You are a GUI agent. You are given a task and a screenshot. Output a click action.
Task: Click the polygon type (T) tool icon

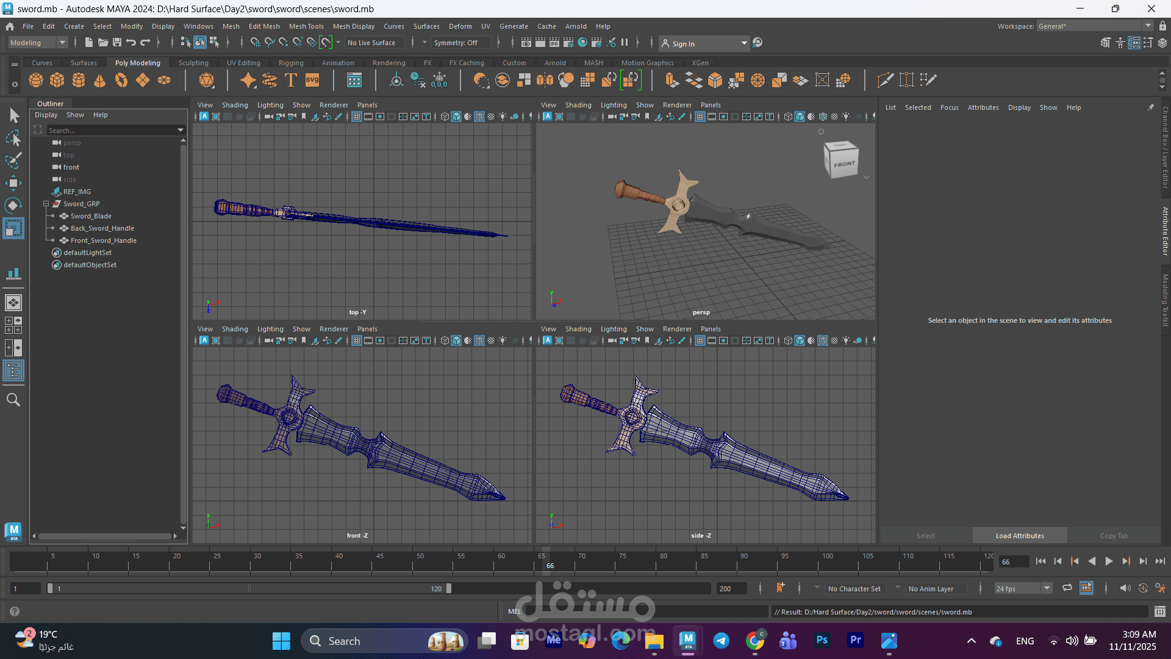pos(291,80)
